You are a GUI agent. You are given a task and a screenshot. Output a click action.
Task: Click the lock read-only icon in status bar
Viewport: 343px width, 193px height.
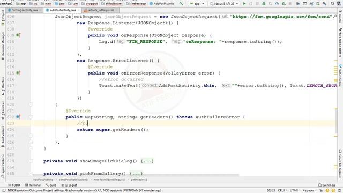coord(321,191)
